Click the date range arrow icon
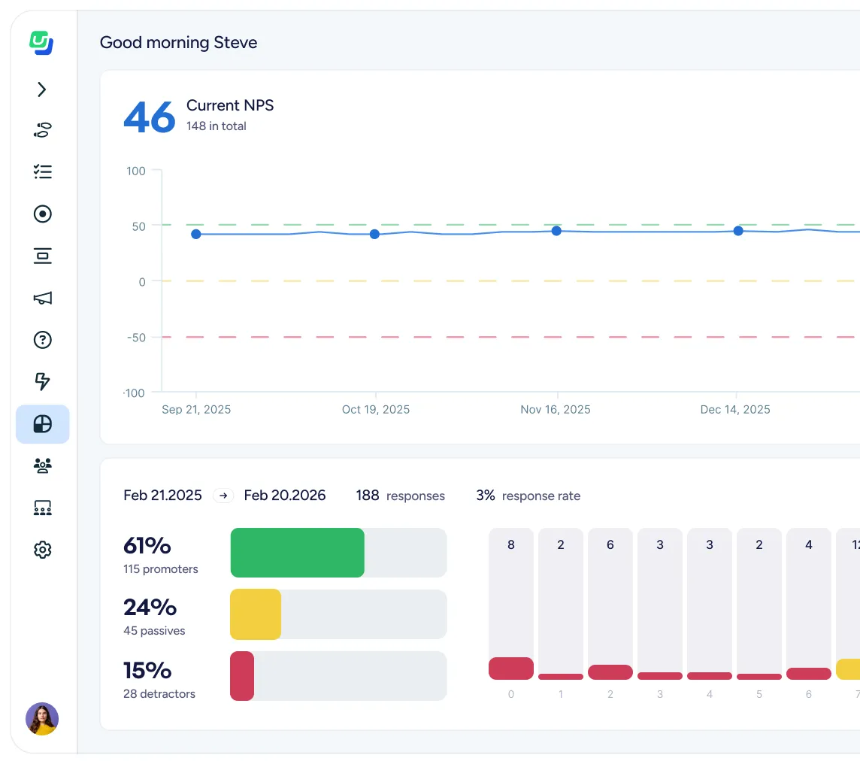Viewport: 860px width, 764px height. [223, 496]
